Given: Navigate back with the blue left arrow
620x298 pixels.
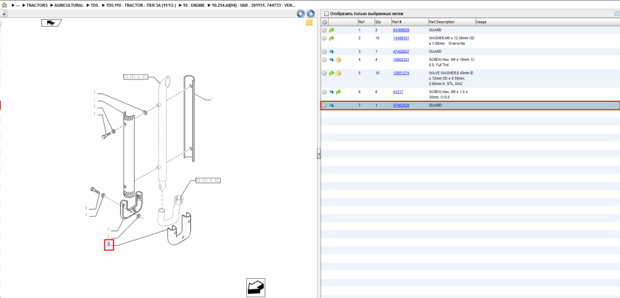Looking at the screenshot, I should click(x=301, y=14).
